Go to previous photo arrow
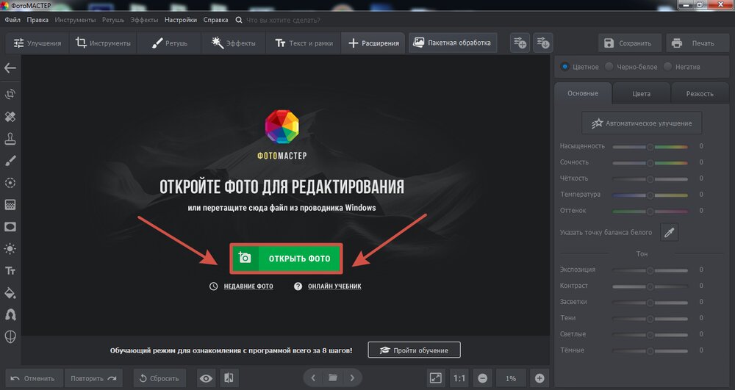The image size is (735, 390). (313, 378)
